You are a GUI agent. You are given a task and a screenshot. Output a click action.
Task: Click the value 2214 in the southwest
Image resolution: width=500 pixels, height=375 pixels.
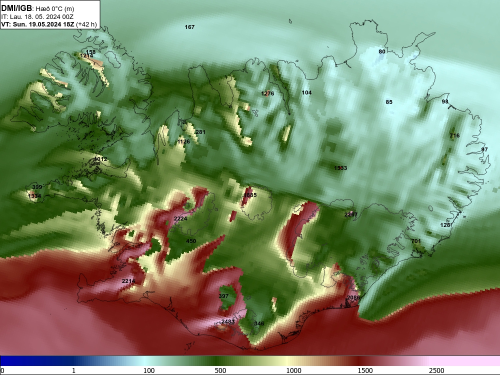(x=128, y=281)
